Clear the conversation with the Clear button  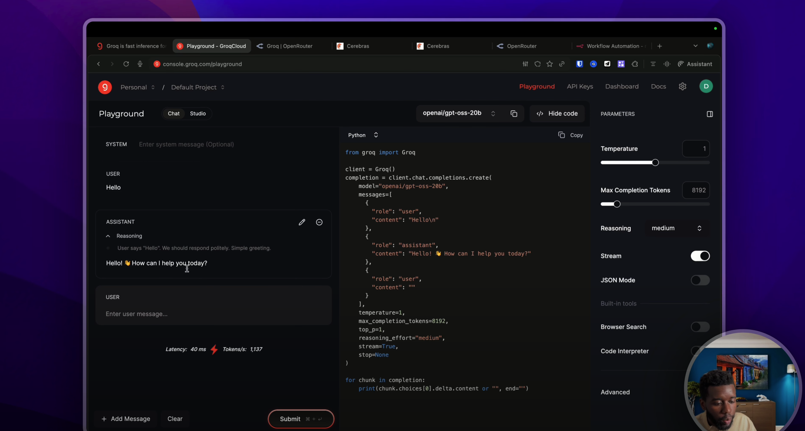(175, 419)
